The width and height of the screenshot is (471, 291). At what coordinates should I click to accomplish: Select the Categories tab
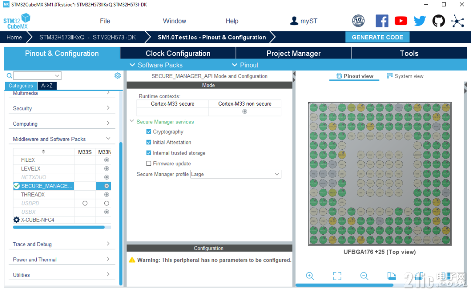point(21,86)
